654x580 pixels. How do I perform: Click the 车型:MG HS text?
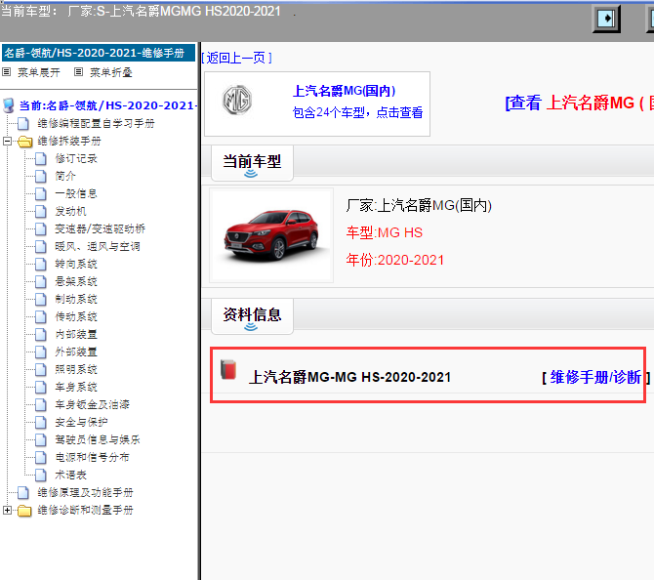coord(385,232)
